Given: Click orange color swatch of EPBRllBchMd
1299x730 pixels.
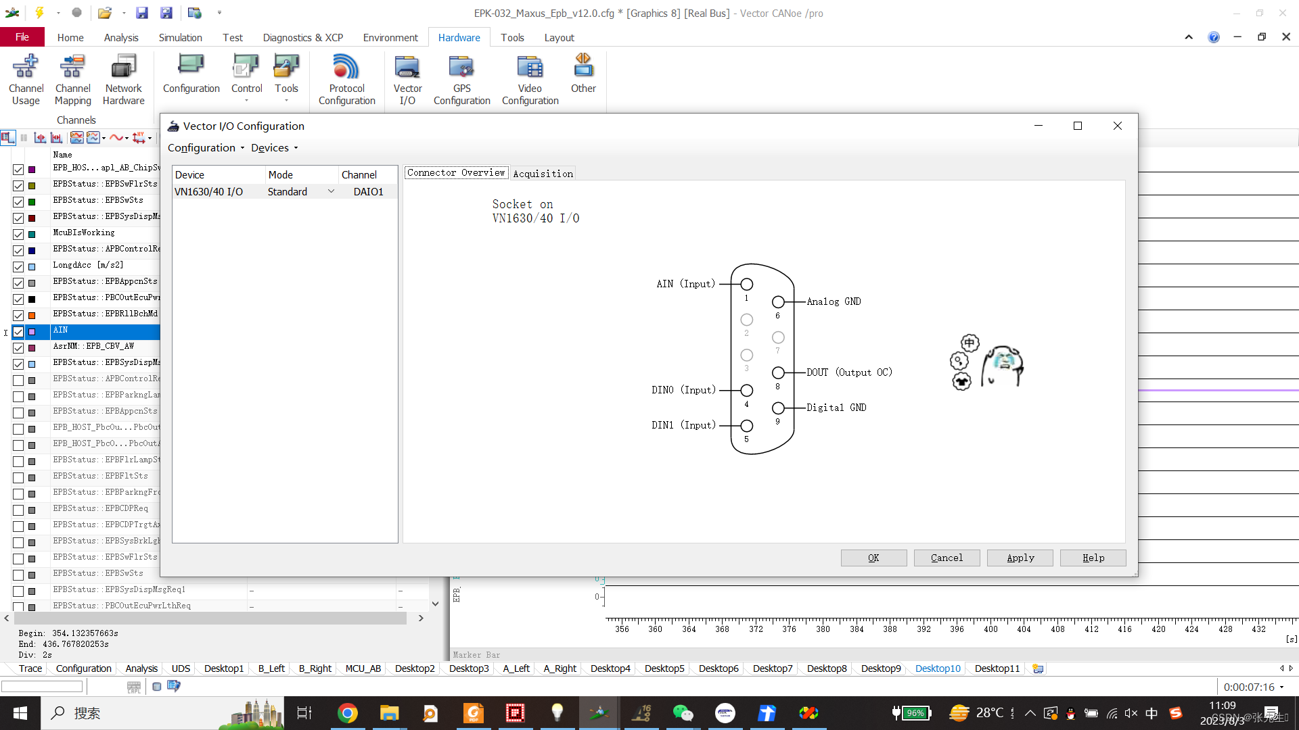Looking at the screenshot, I should pyautogui.click(x=32, y=316).
